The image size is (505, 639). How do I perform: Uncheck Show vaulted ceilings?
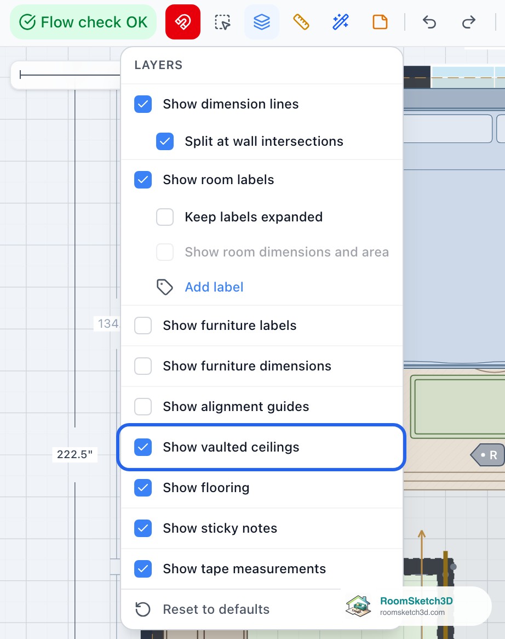(143, 447)
